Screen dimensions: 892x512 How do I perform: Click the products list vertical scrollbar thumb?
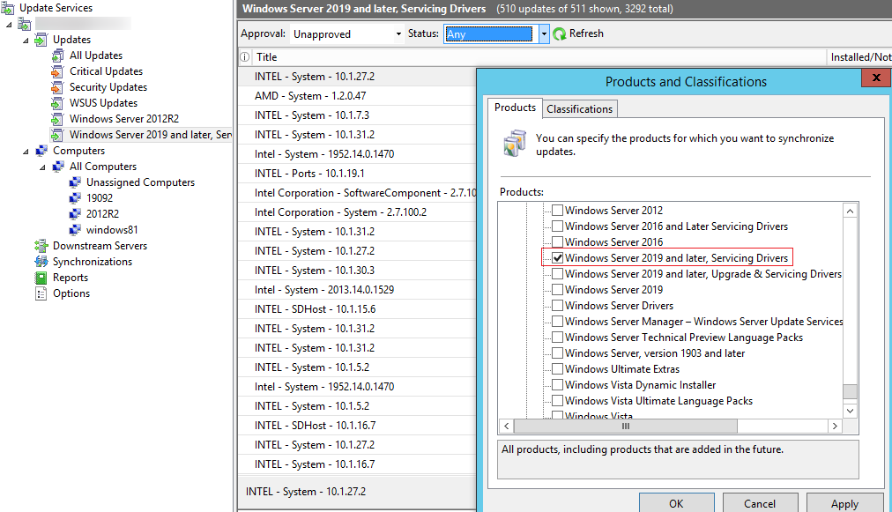pyautogui.click(x=850, y=391)
